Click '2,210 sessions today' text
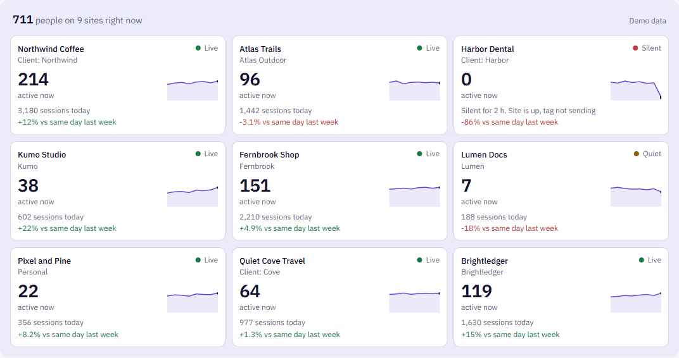 coord(276,217)
